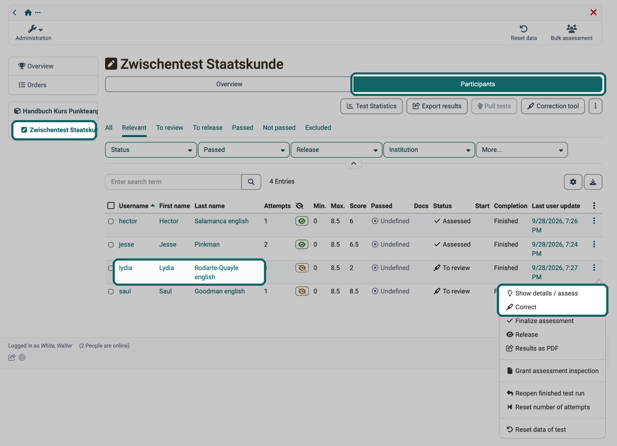Download the table with the download icon
The width and height of the screenshot is (617, 446).
pos(593,182)
